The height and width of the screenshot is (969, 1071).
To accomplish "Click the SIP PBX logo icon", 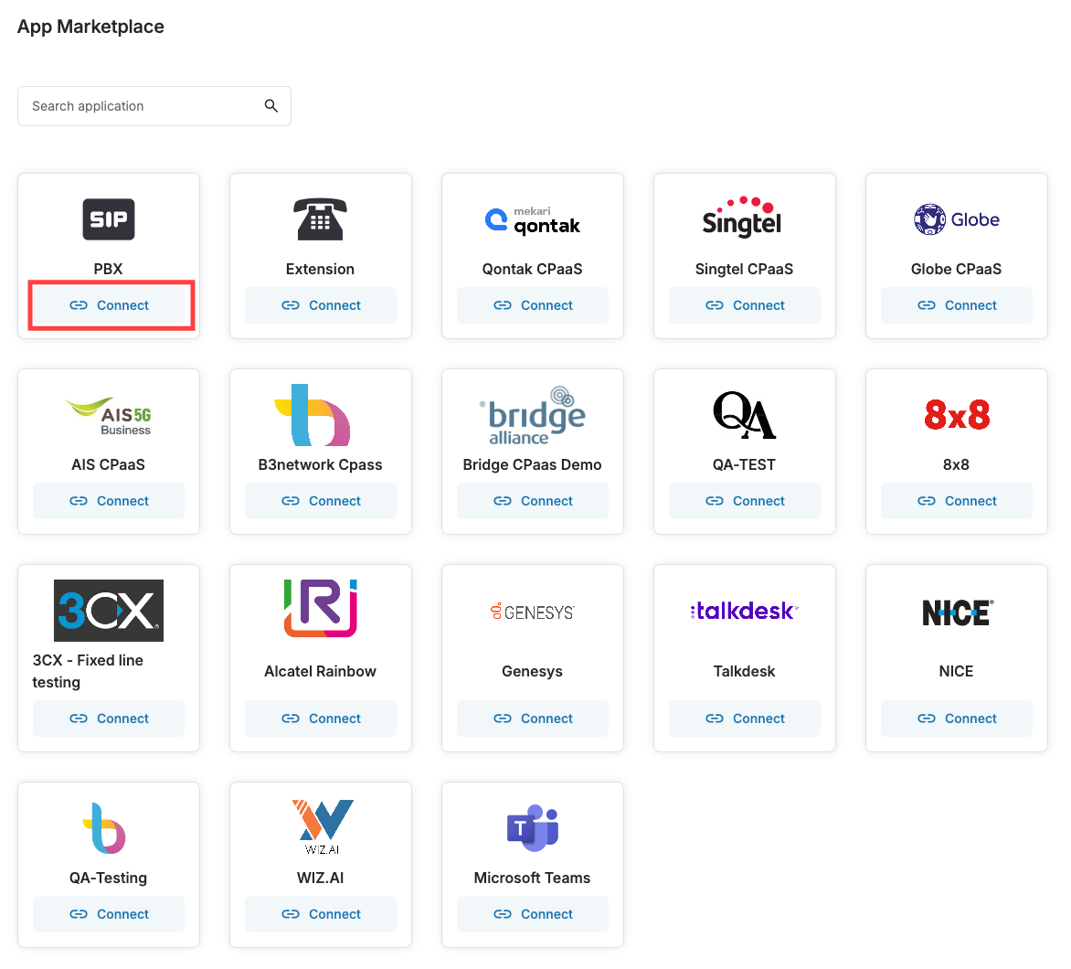I will pyautogui.click(x=109, y=219).
